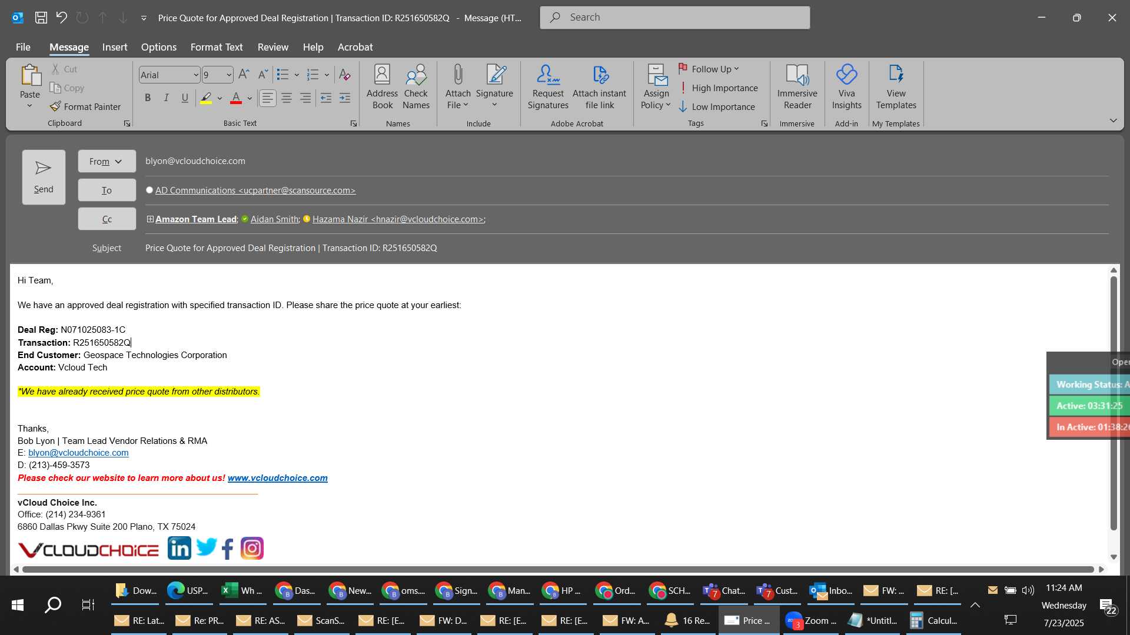Click the Search box in title bar
1130x635 pixels.
(x=674, y=18)
